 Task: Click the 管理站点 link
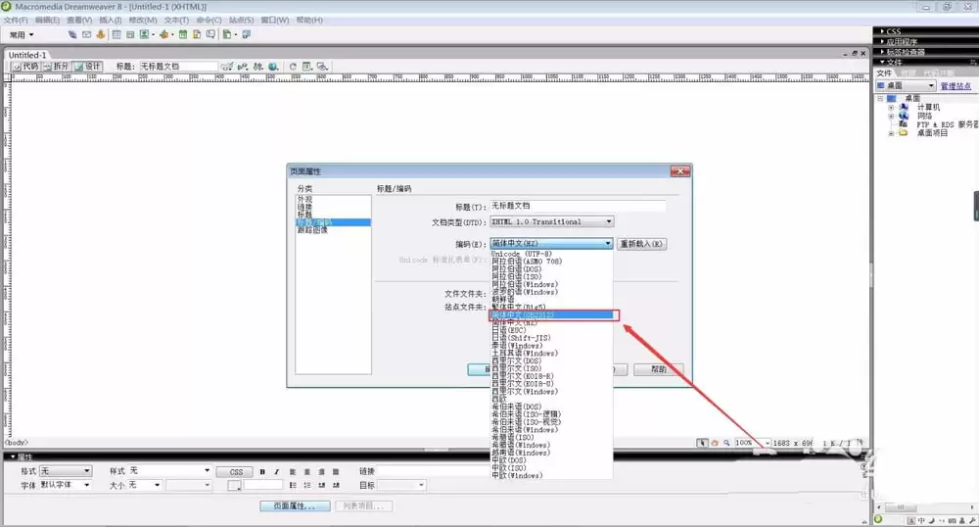coord(956,86)
